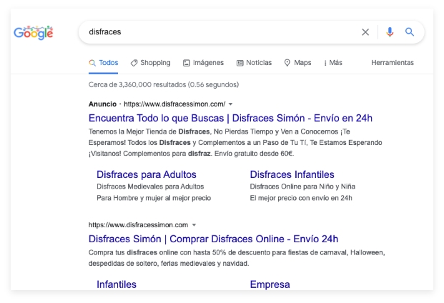444x303 pixels.
Task: Switch to the Shopping tab
Action: click(x=150, y=63)
